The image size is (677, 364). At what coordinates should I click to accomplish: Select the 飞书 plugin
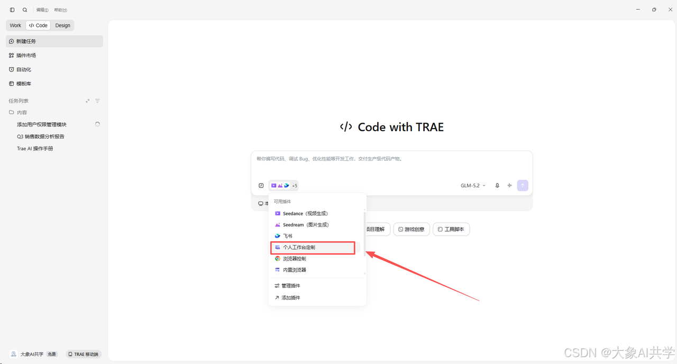point(316,236)
